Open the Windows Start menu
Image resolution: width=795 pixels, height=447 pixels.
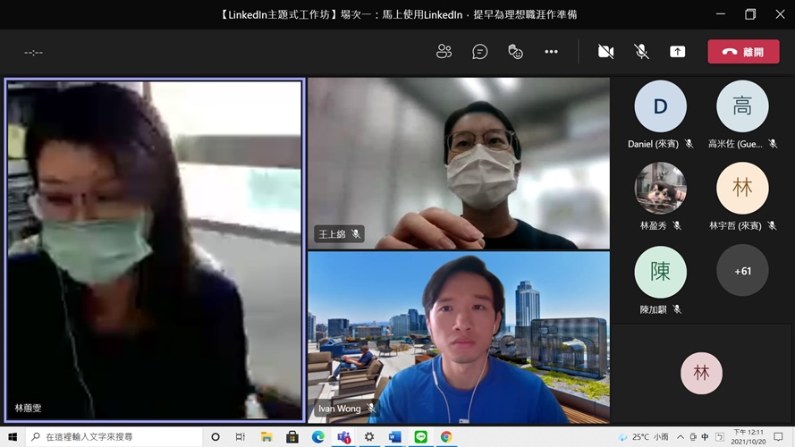[13, 437]
